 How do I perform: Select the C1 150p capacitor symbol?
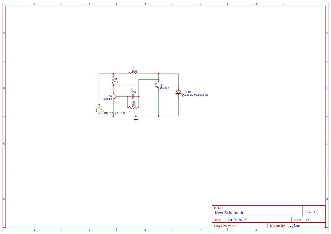pos(133,96)
